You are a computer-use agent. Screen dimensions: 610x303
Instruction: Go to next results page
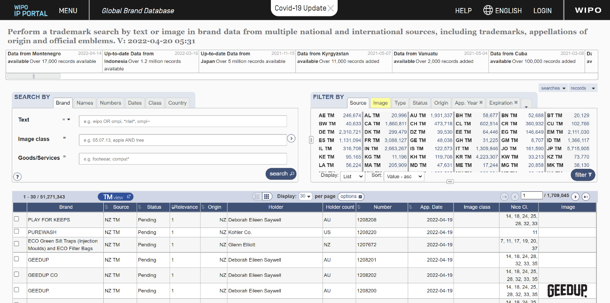tap(575, 197)
